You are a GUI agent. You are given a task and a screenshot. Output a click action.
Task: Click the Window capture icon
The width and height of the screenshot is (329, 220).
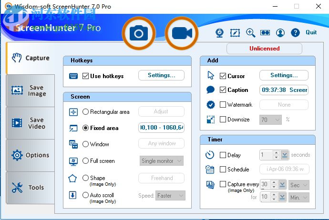(73, 144)
